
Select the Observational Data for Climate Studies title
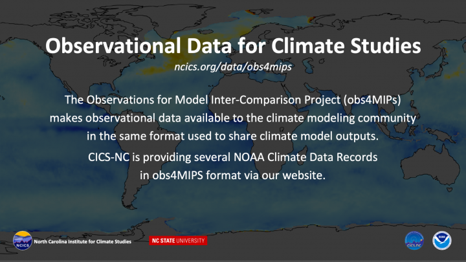pos(233,46)
